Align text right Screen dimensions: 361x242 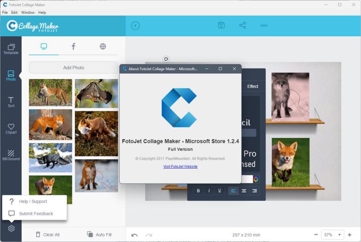click(254, 191)
